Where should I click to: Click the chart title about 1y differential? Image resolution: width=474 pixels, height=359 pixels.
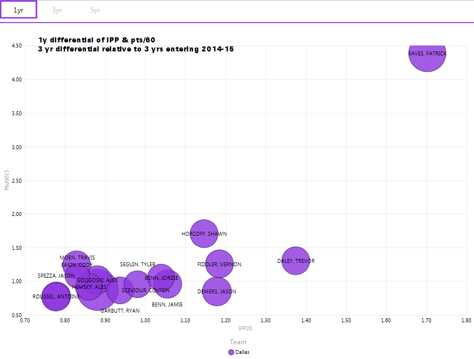(97, 40)
